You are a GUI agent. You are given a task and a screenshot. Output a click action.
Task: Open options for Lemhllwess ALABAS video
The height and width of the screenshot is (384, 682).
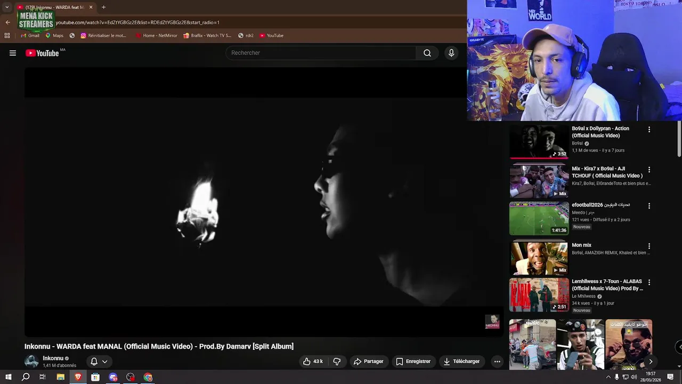click(x=649, y=282)
